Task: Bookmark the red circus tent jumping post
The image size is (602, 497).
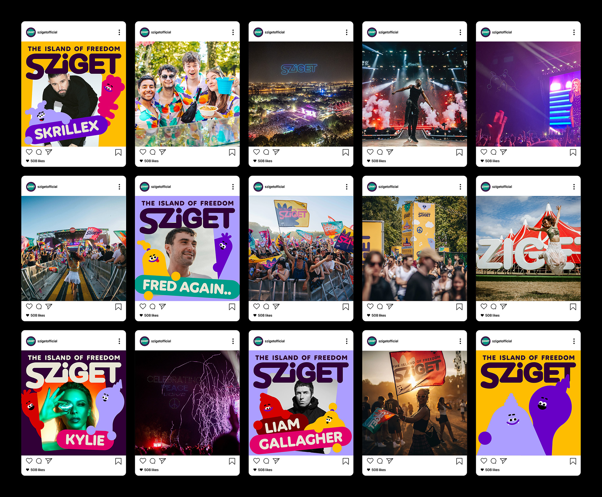Action: tap(573, 307)
